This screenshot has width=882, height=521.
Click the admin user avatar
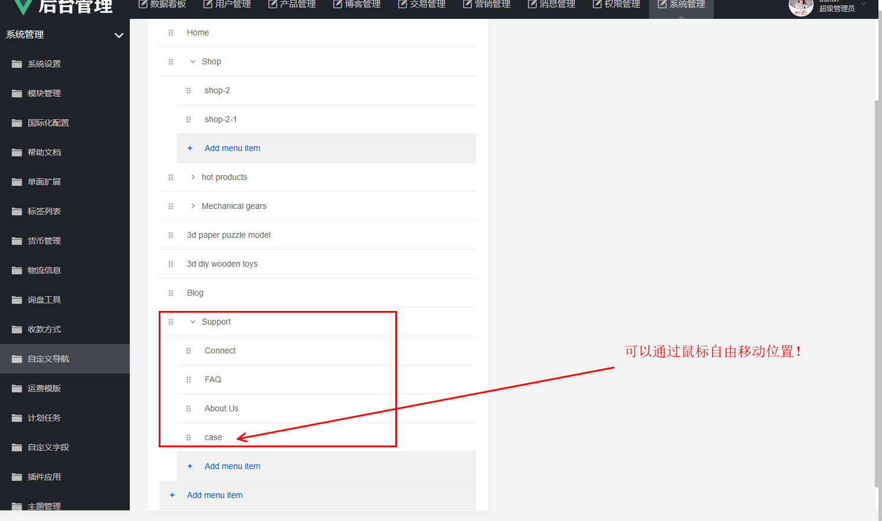click(x=801, y=6)
